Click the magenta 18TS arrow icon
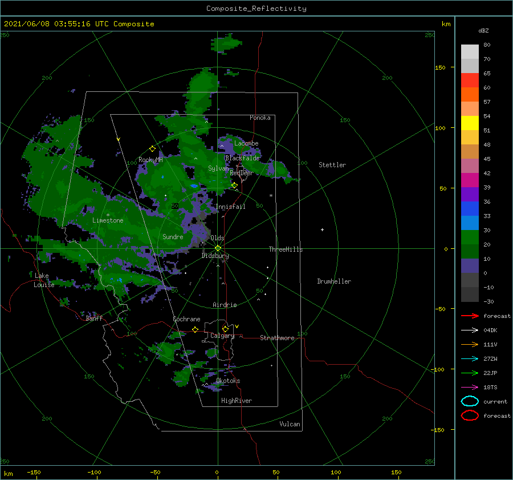This screenshot has height=480, width=513. coord(470,388)
